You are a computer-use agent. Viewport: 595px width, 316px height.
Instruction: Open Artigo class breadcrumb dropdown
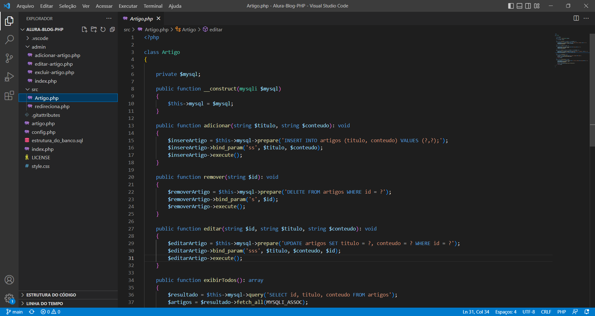(x=186, y=29)
